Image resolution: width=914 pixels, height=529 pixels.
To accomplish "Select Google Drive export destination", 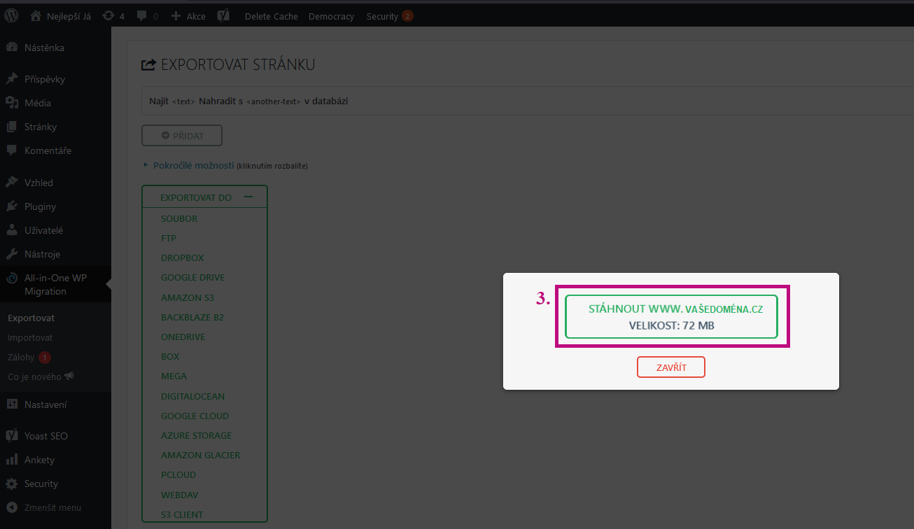I will coord(192,278).
